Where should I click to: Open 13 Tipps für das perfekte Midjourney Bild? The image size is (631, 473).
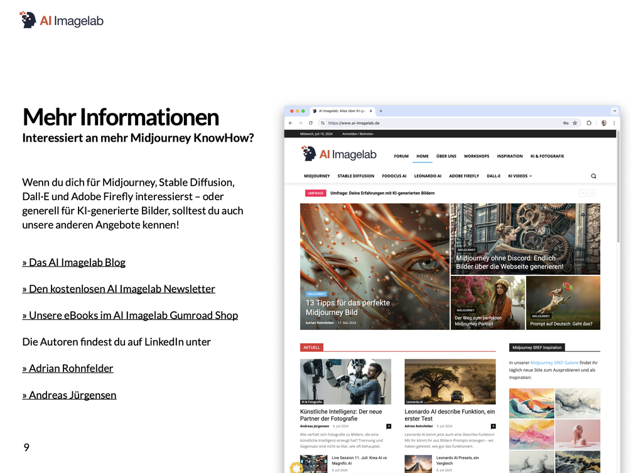(x=348, y=307)
